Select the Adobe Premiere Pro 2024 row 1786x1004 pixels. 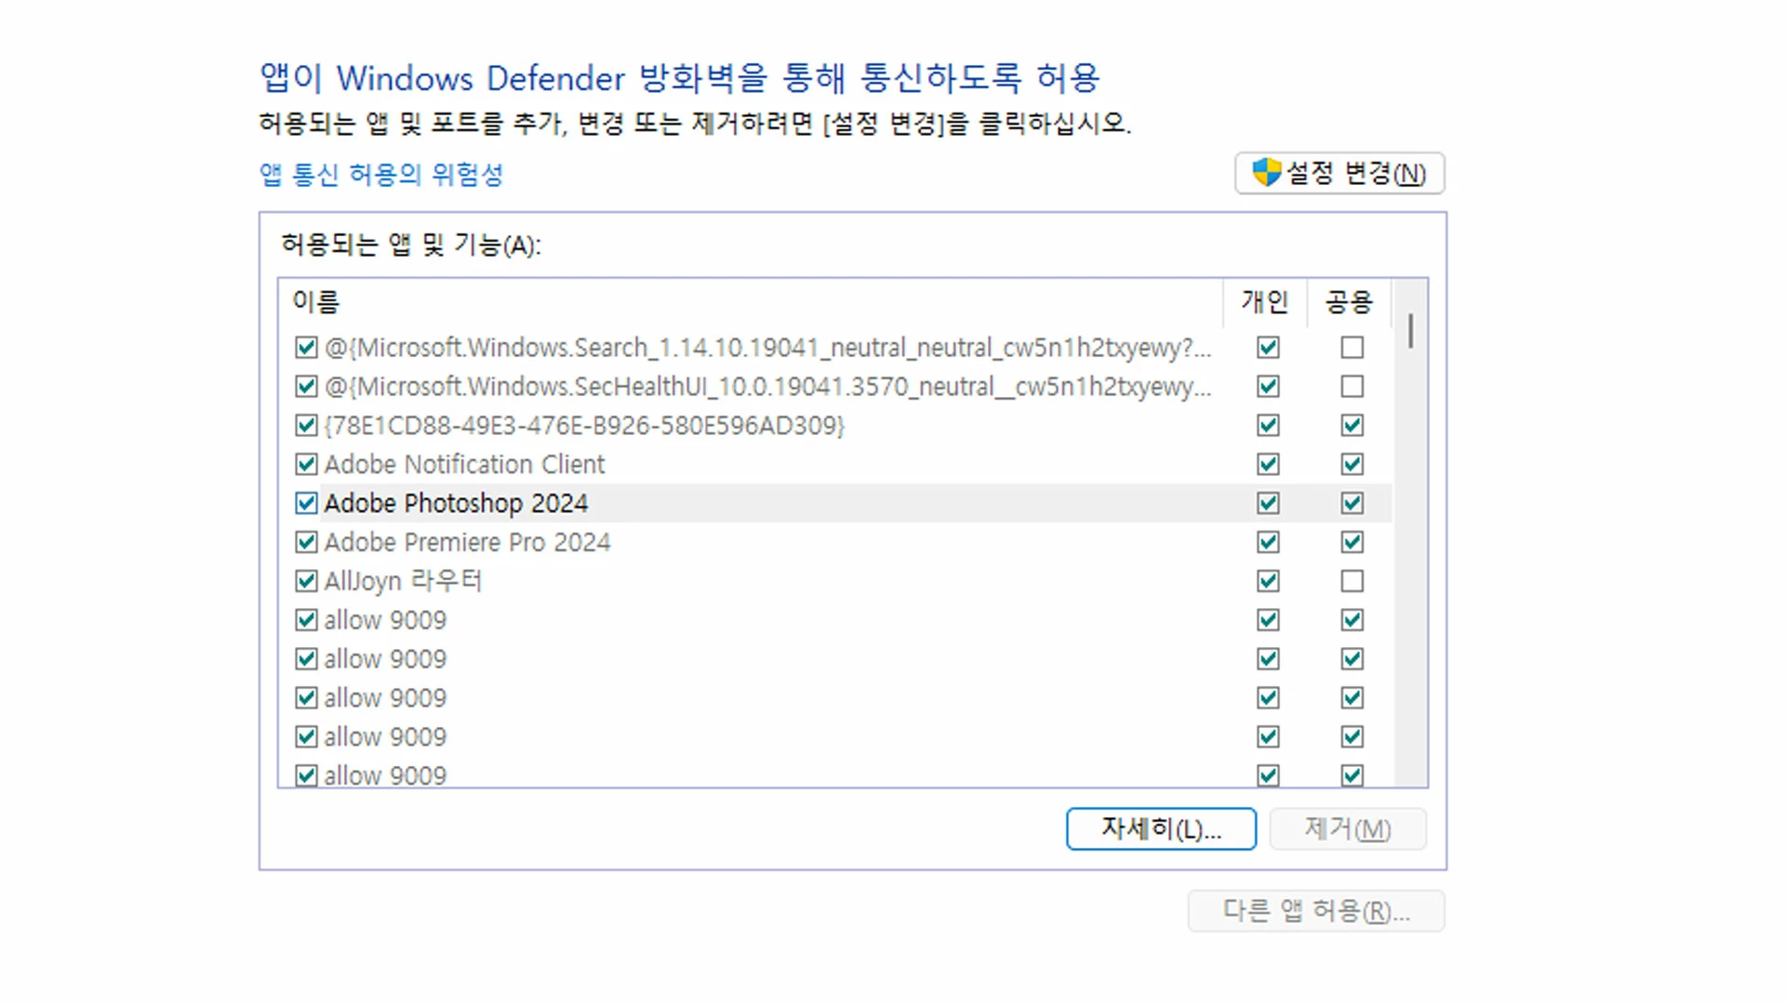(467, 542)
